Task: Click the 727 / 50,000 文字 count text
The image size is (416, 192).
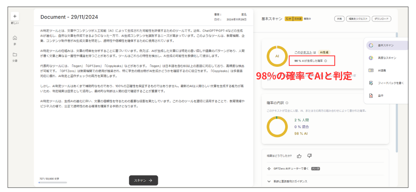Action: point(49,179)
